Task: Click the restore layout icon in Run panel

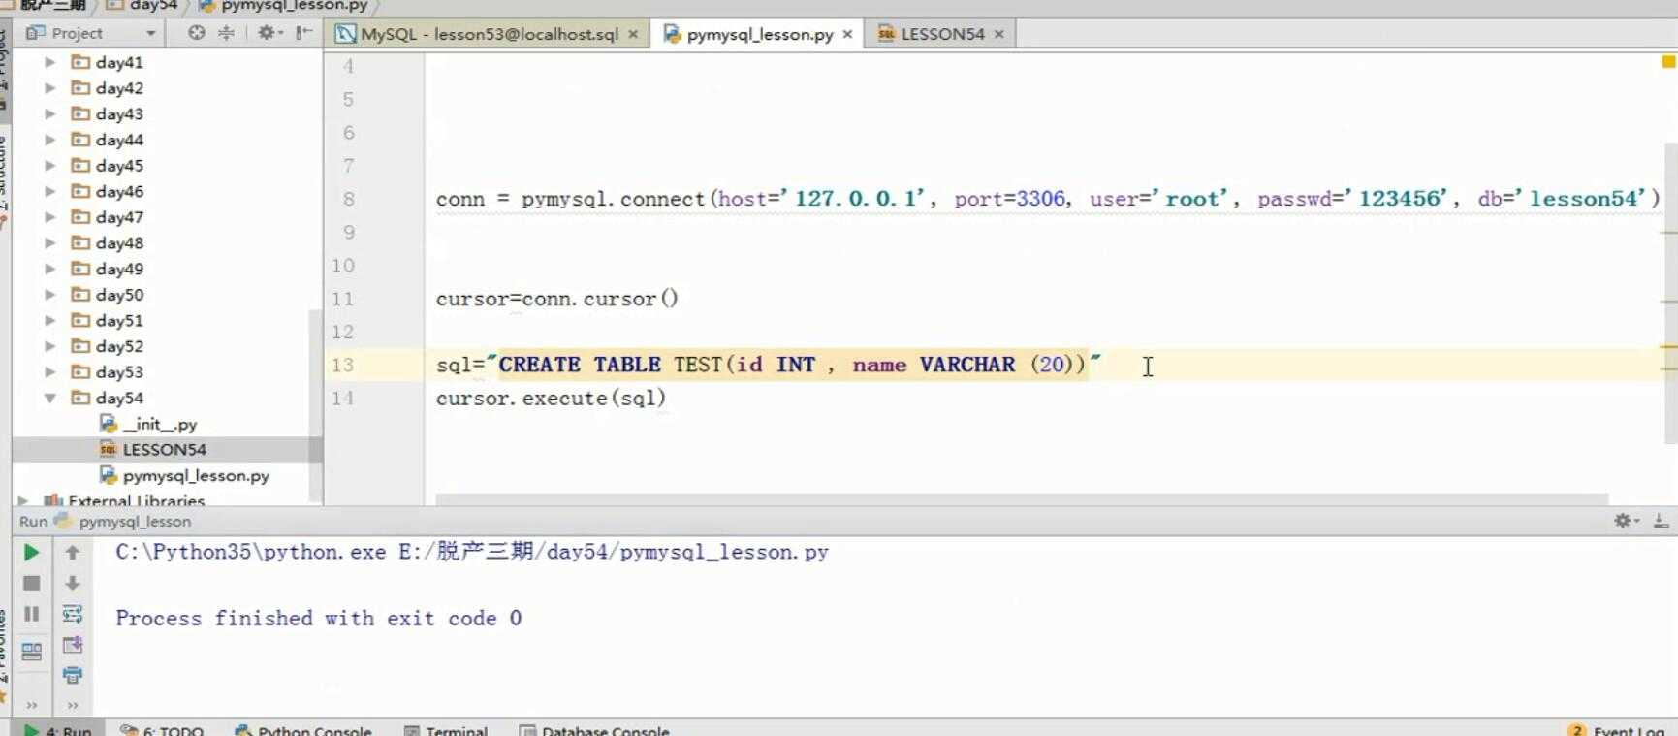Action: 31,651
